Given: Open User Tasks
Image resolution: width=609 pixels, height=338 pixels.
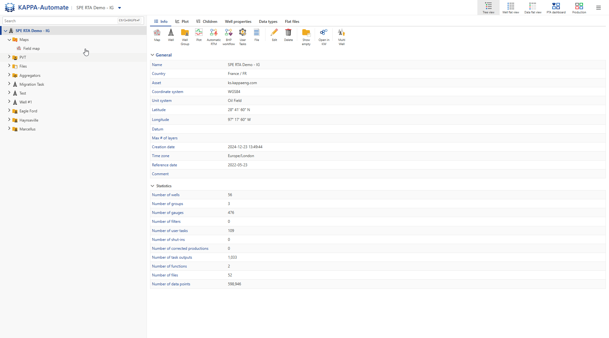Looking at the screenshot, I should click(243, 32).
